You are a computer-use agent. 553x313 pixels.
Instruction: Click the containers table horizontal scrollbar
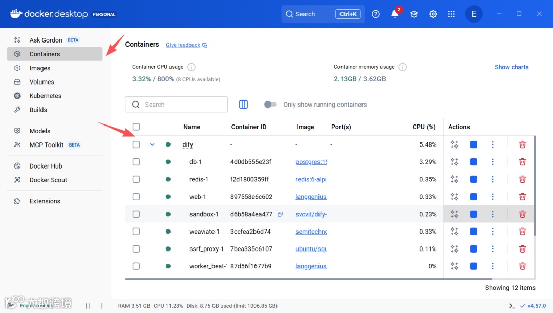pos(309,279)
